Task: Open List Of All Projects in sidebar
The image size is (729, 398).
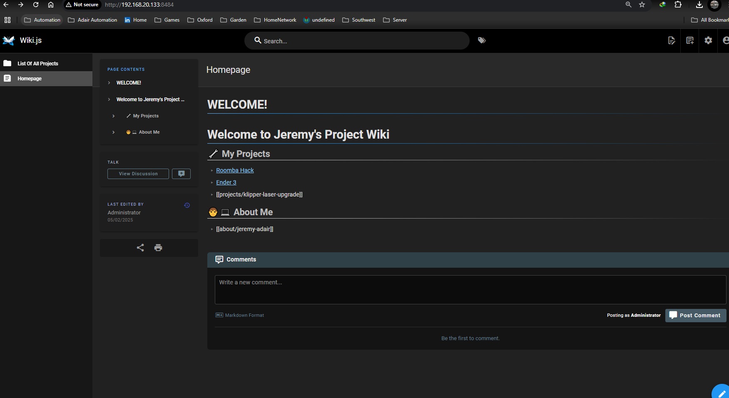Action: 37,64
